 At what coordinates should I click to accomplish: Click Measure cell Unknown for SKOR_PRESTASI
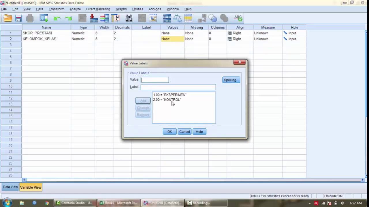pyautogui.click(x=268, y=33)
